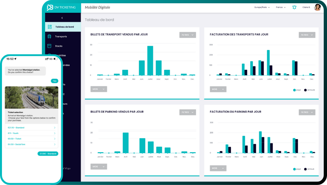Select Stocks in the sidebar

click(x=59, y=46)
